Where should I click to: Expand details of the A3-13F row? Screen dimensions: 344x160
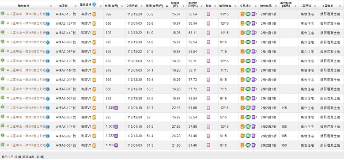click(3, 13)
